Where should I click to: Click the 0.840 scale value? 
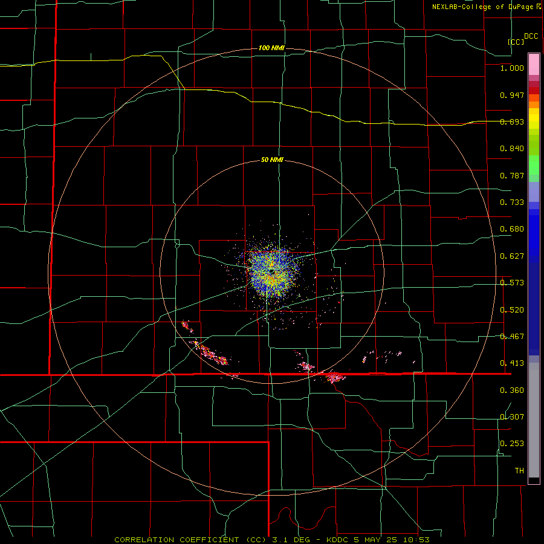512,149
